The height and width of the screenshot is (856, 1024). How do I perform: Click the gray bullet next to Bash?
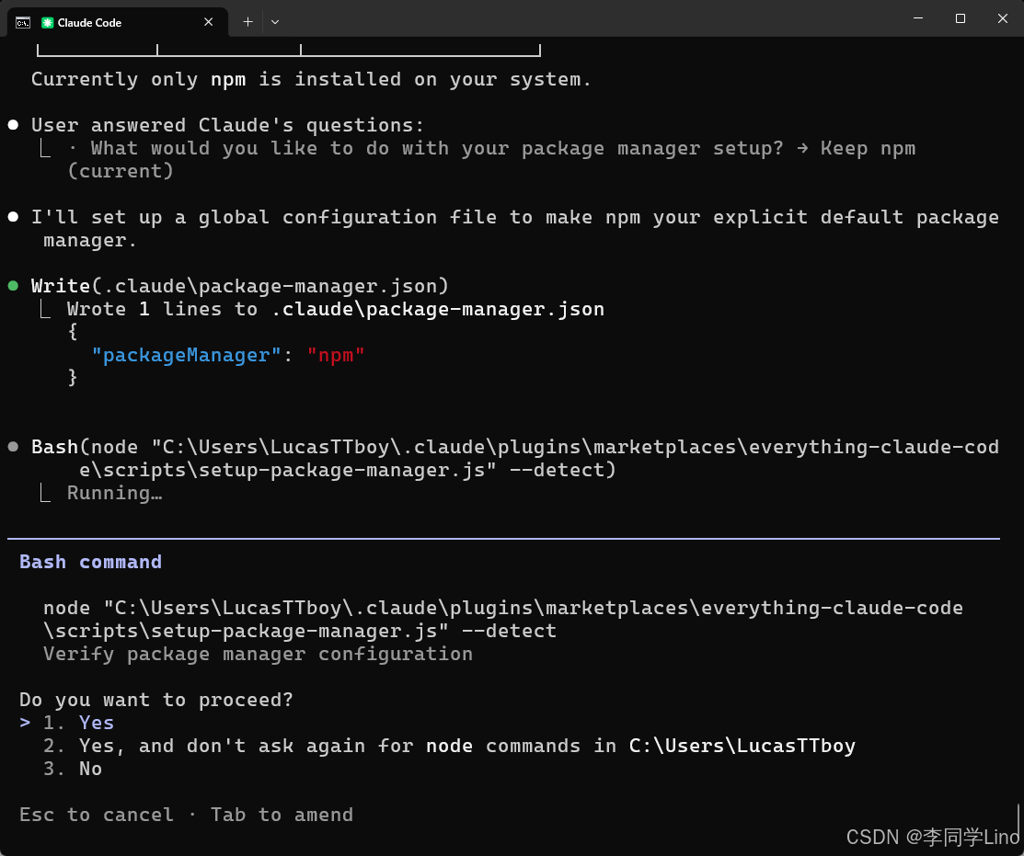13,447
